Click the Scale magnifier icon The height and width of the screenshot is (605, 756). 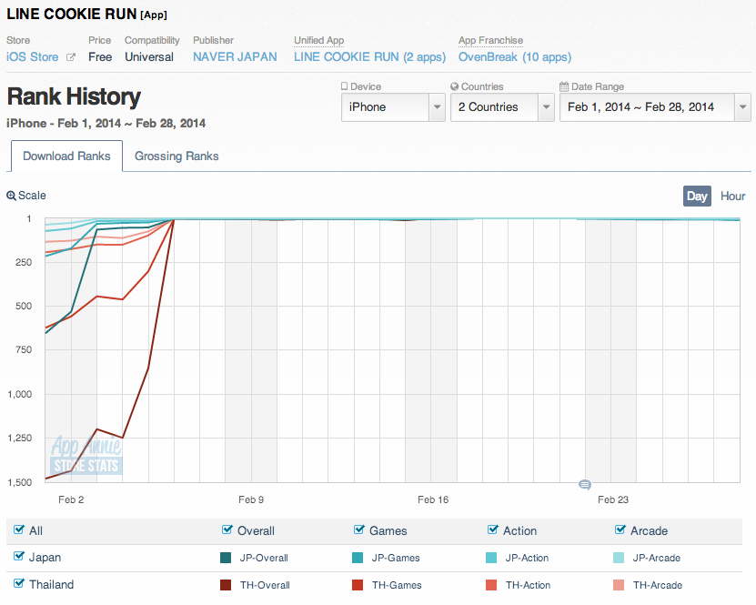11,196
